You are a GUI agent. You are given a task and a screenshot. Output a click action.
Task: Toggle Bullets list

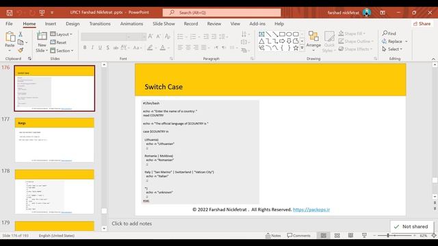coord(180,36)
